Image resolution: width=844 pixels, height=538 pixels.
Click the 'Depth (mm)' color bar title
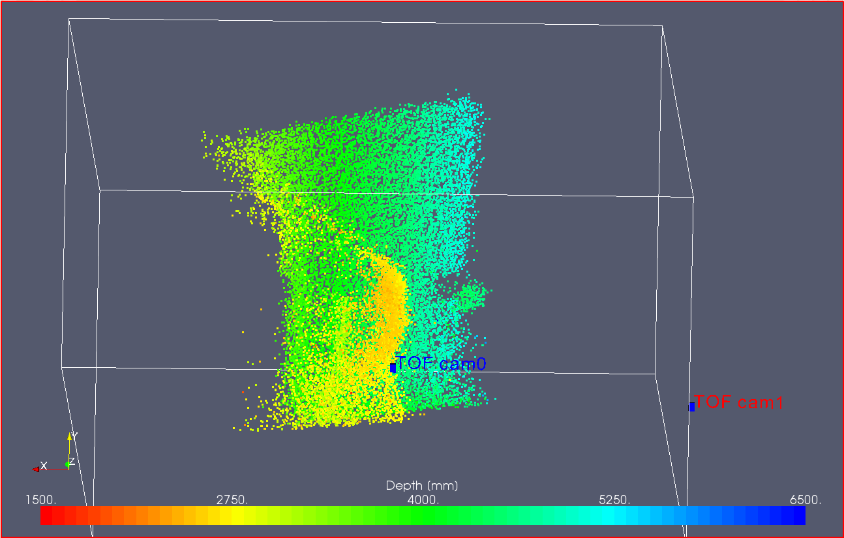[422, 486]
